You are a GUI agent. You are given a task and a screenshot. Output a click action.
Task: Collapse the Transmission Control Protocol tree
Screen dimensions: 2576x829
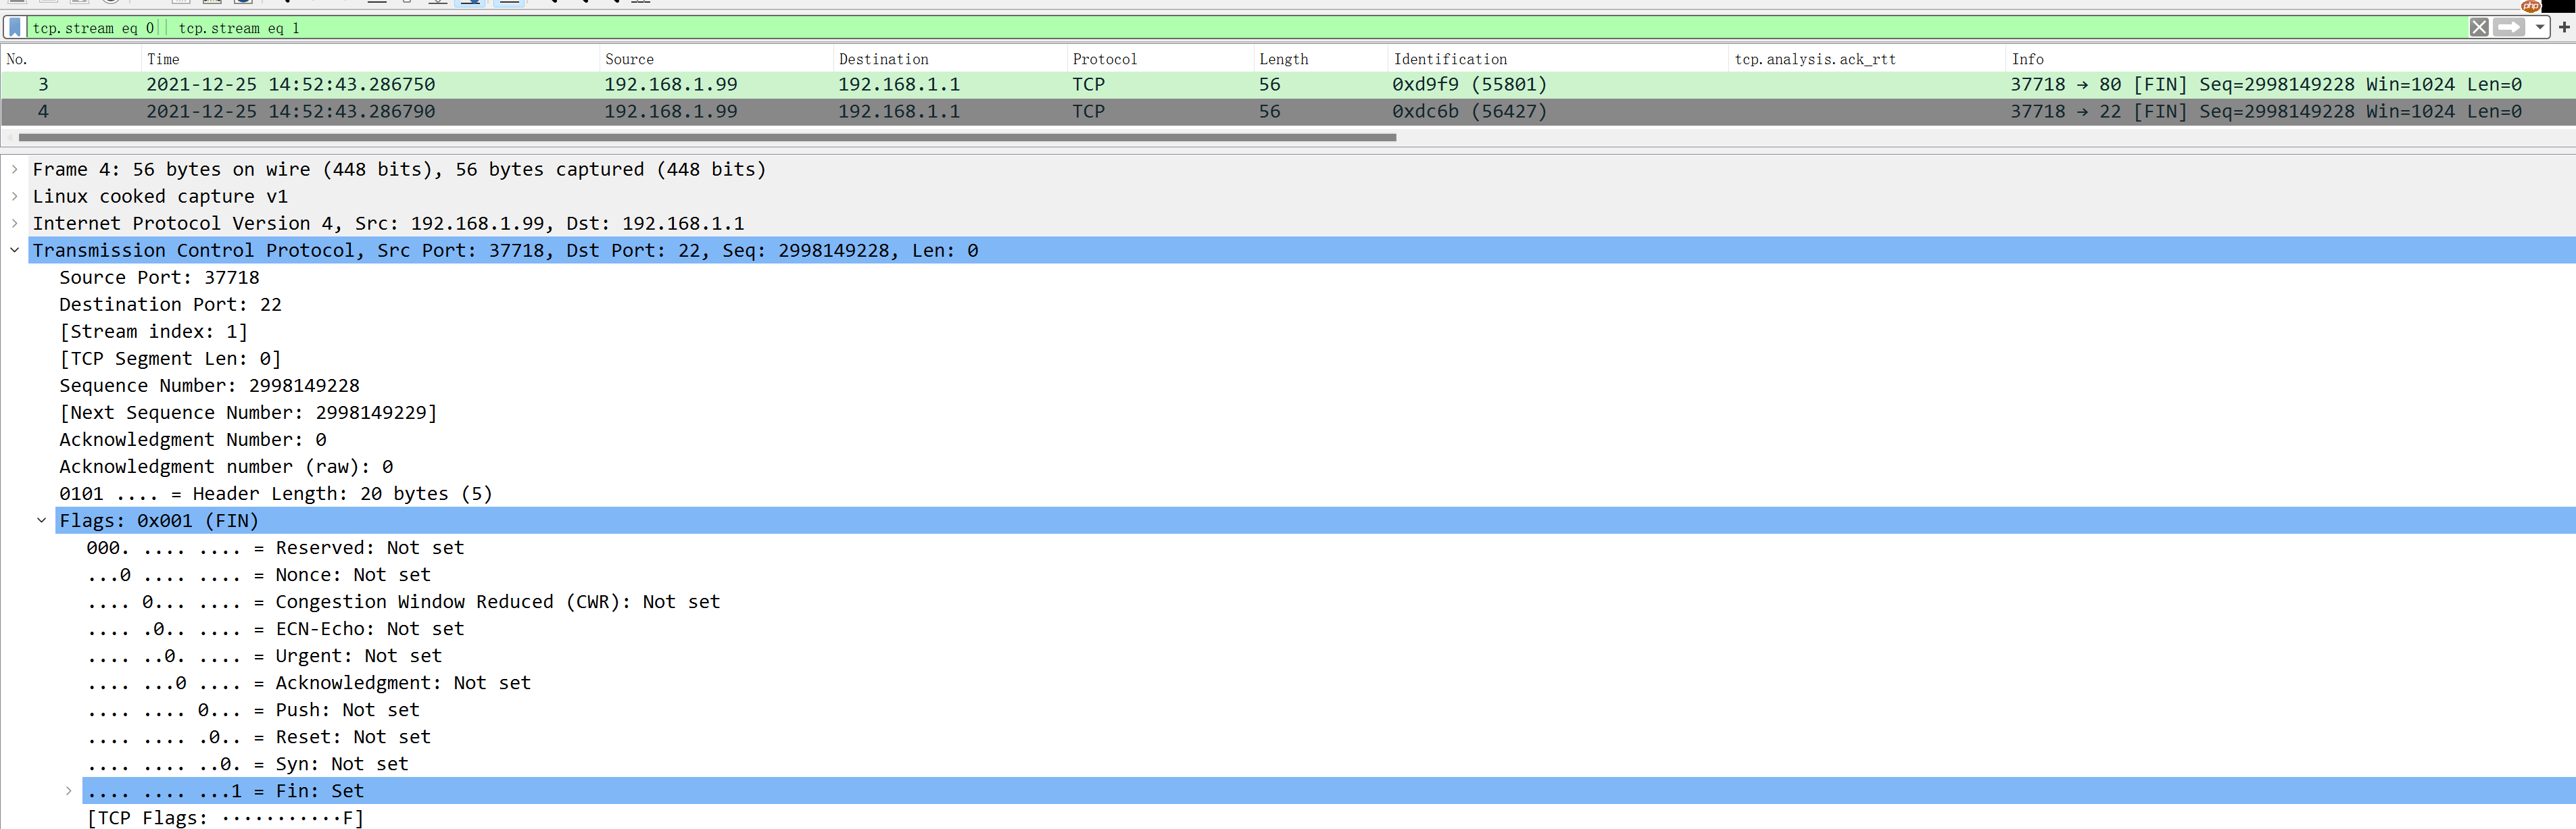[x=15, y=251]
